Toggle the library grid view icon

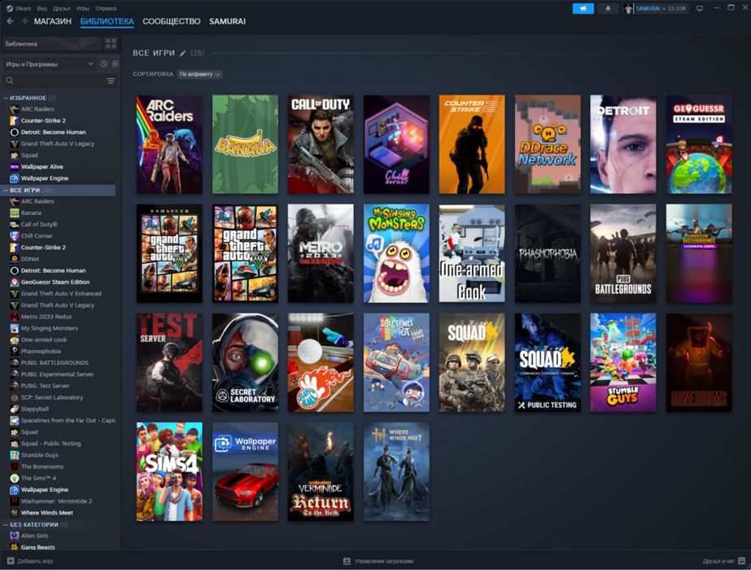[111, 44]
